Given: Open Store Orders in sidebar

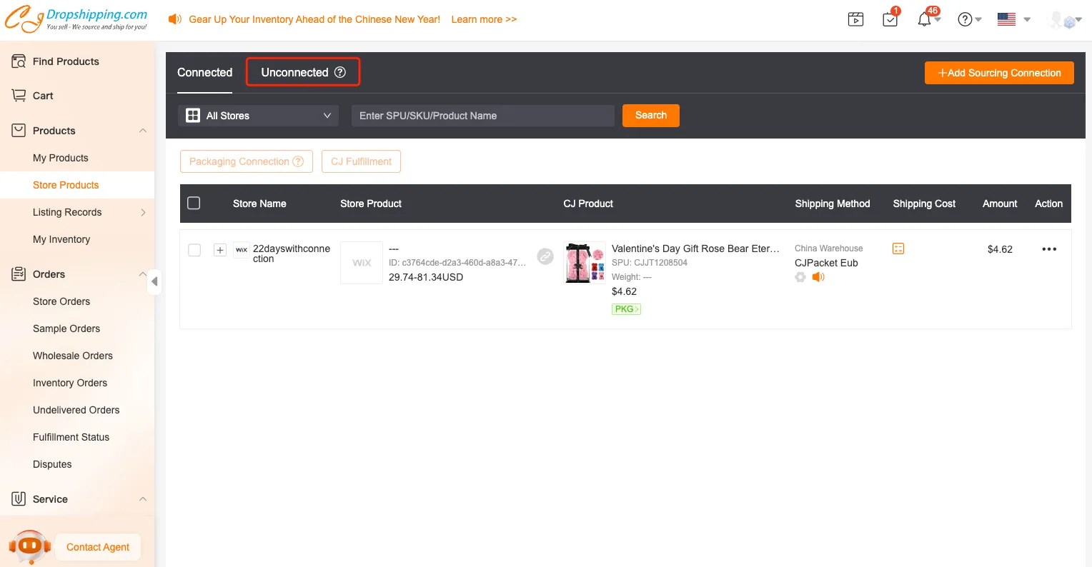Looking at the screenshot, I should tap(61, 301).
